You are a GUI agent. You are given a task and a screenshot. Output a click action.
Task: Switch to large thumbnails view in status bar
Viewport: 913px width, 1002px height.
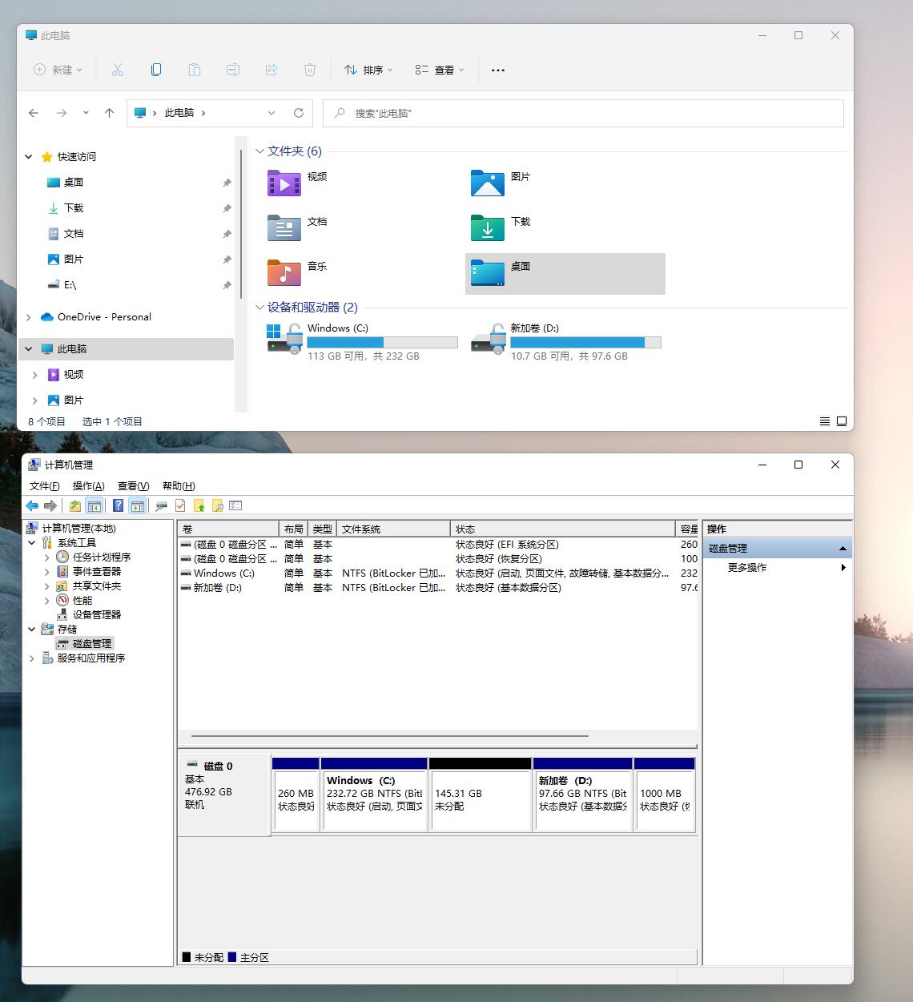[x=842, y=421]
